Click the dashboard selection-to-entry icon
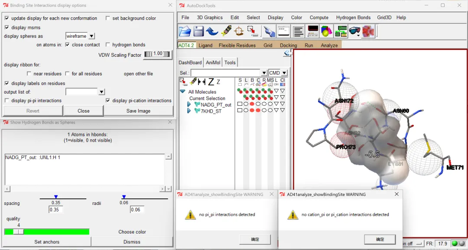468x250 pixels. click(184, 81)
